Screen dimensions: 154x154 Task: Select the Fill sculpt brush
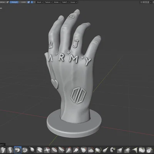(76, 150)
